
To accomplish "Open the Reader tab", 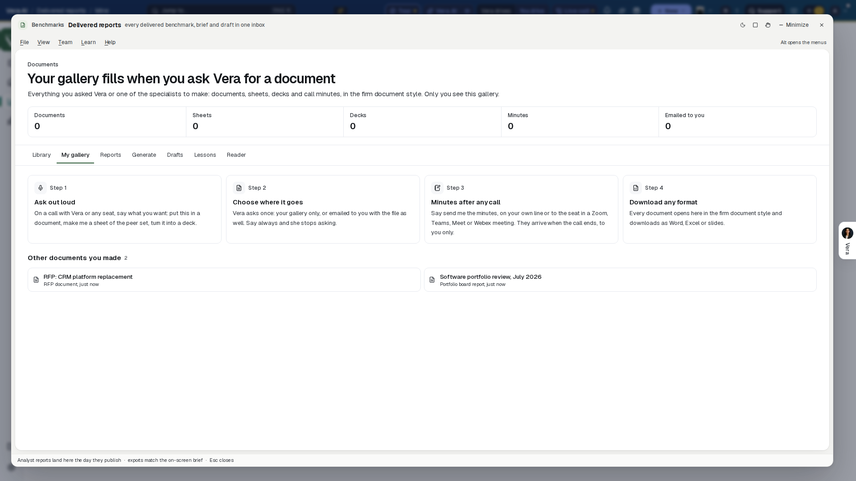I will tap(236, 155).
